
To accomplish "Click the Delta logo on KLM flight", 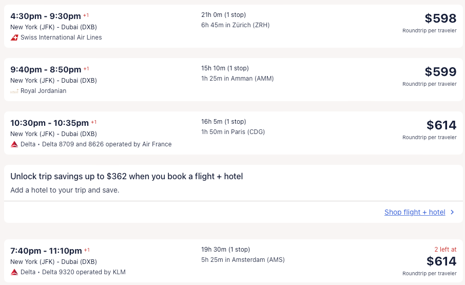I will pyautogui.click(x=14, y=272).
